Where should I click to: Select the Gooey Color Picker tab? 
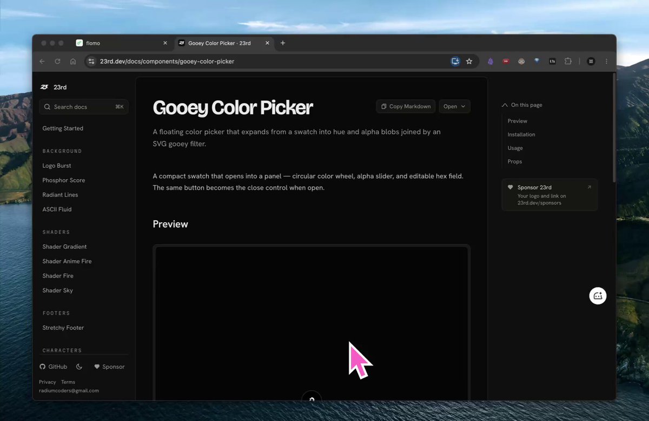tap(224, 43)
